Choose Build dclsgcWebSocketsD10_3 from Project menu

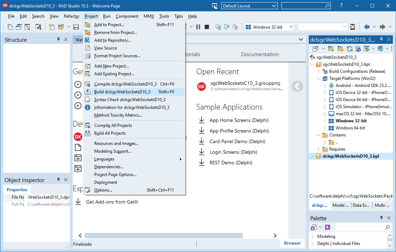coord(134,92)
